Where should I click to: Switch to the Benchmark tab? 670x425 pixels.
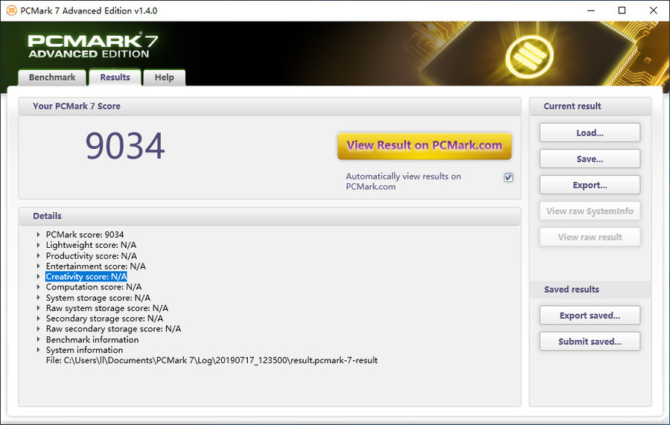pos(52,77)
